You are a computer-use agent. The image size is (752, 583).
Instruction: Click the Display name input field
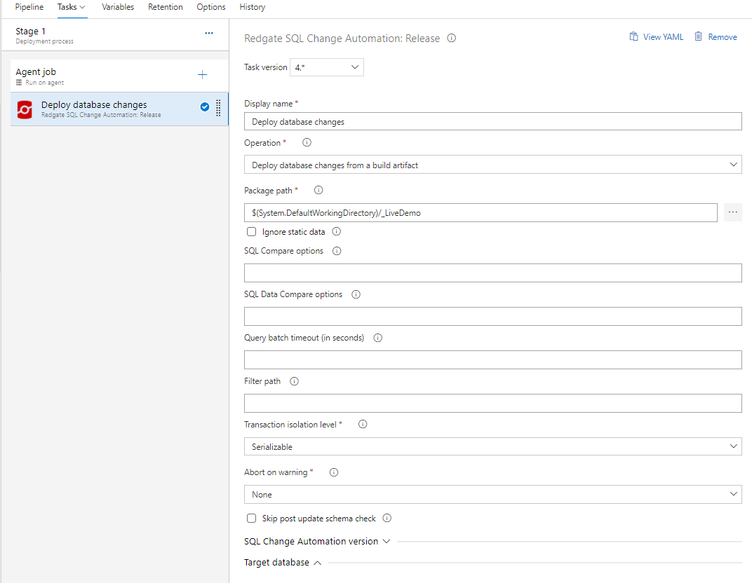[x=493, y=122]
